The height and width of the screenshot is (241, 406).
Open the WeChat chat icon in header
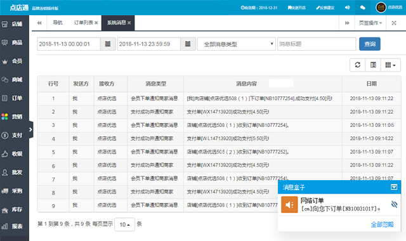pyautogui.click(x=362, y=8)
